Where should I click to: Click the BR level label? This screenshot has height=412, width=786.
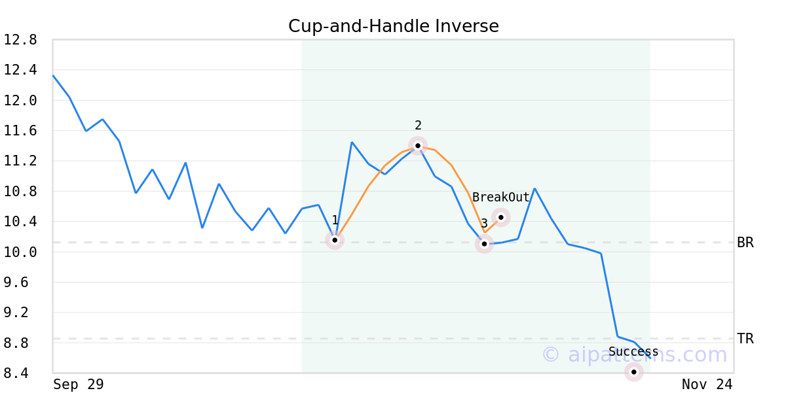(x=745, y=243)
